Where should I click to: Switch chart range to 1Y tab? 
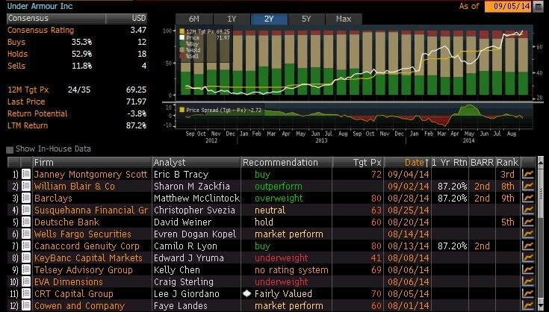click(x=232, y=19)
